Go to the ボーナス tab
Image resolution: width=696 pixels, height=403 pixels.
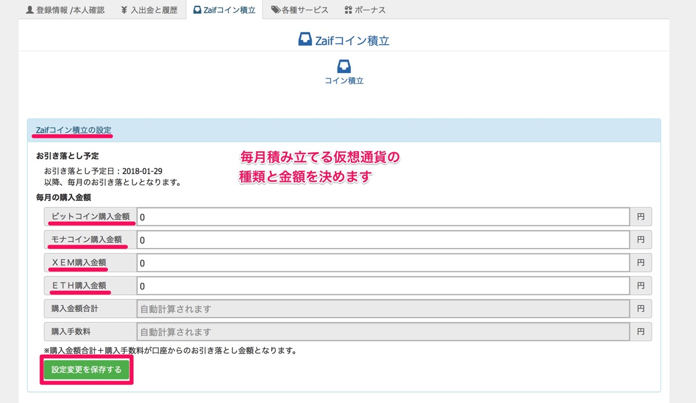365,10
